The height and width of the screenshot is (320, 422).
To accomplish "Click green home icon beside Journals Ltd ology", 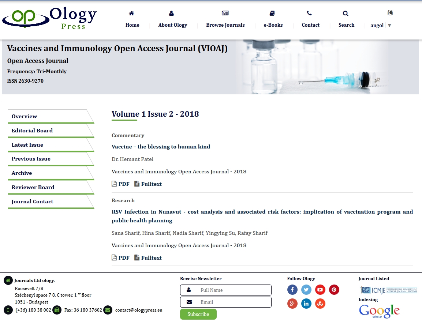I will coord(8,281).
